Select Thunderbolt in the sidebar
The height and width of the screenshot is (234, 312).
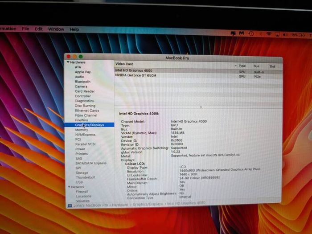pyautogui.click(x=86, y=177)
